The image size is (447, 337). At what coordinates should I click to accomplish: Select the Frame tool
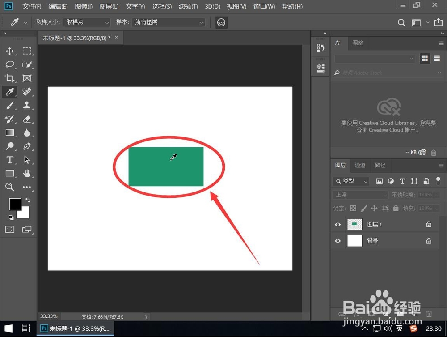[27, 78]
